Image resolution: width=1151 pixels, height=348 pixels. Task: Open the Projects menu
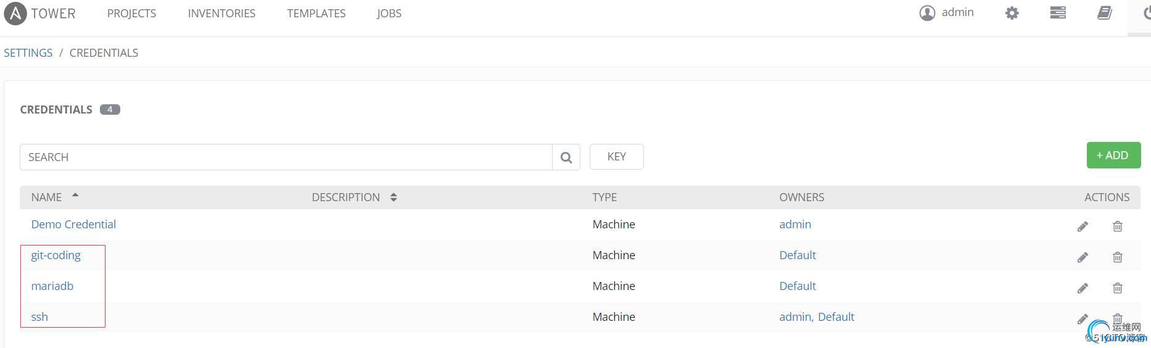coord(131,14)
